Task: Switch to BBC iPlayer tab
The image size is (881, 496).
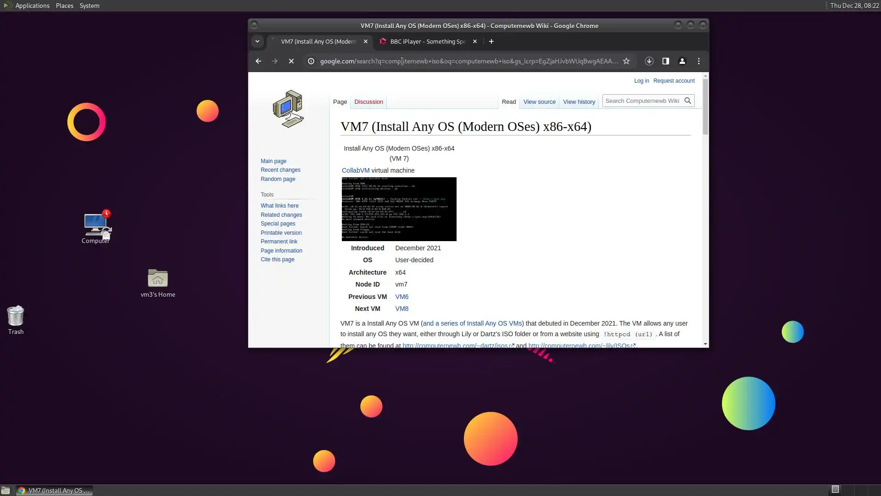Action: click(427, 41)
